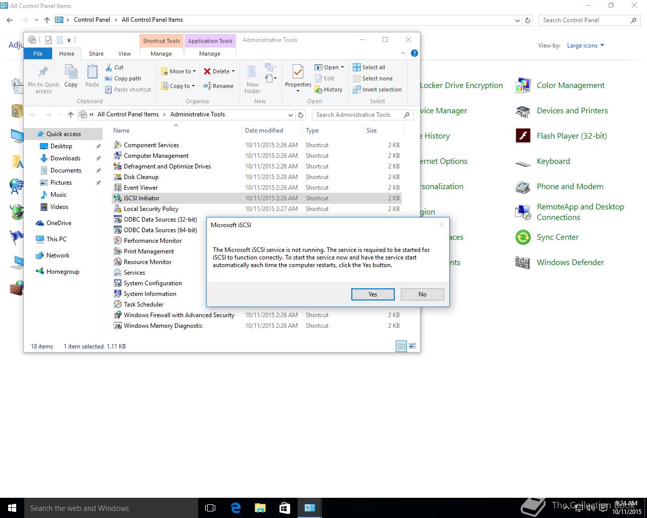Click Select none in ribbon
The image size is (647, 518).
pyautogui.click(x=373, y=78)
